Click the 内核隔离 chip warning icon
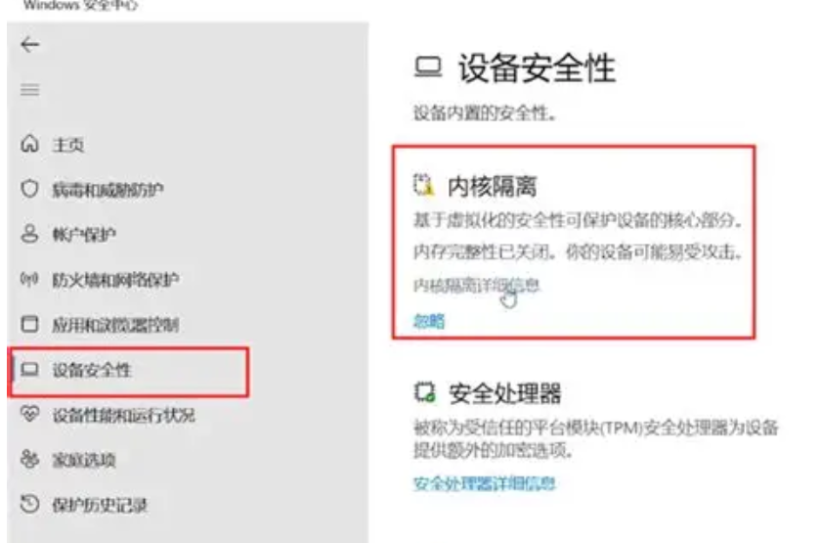The image size is (821, 543). tap(423, 185)
